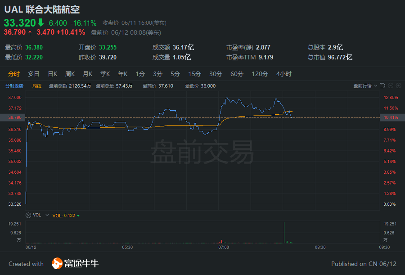Image resolution: width=405 pixels, height=275 pixels.
Task: Expand the VOL indicator chevron
Action: [47, 215]
